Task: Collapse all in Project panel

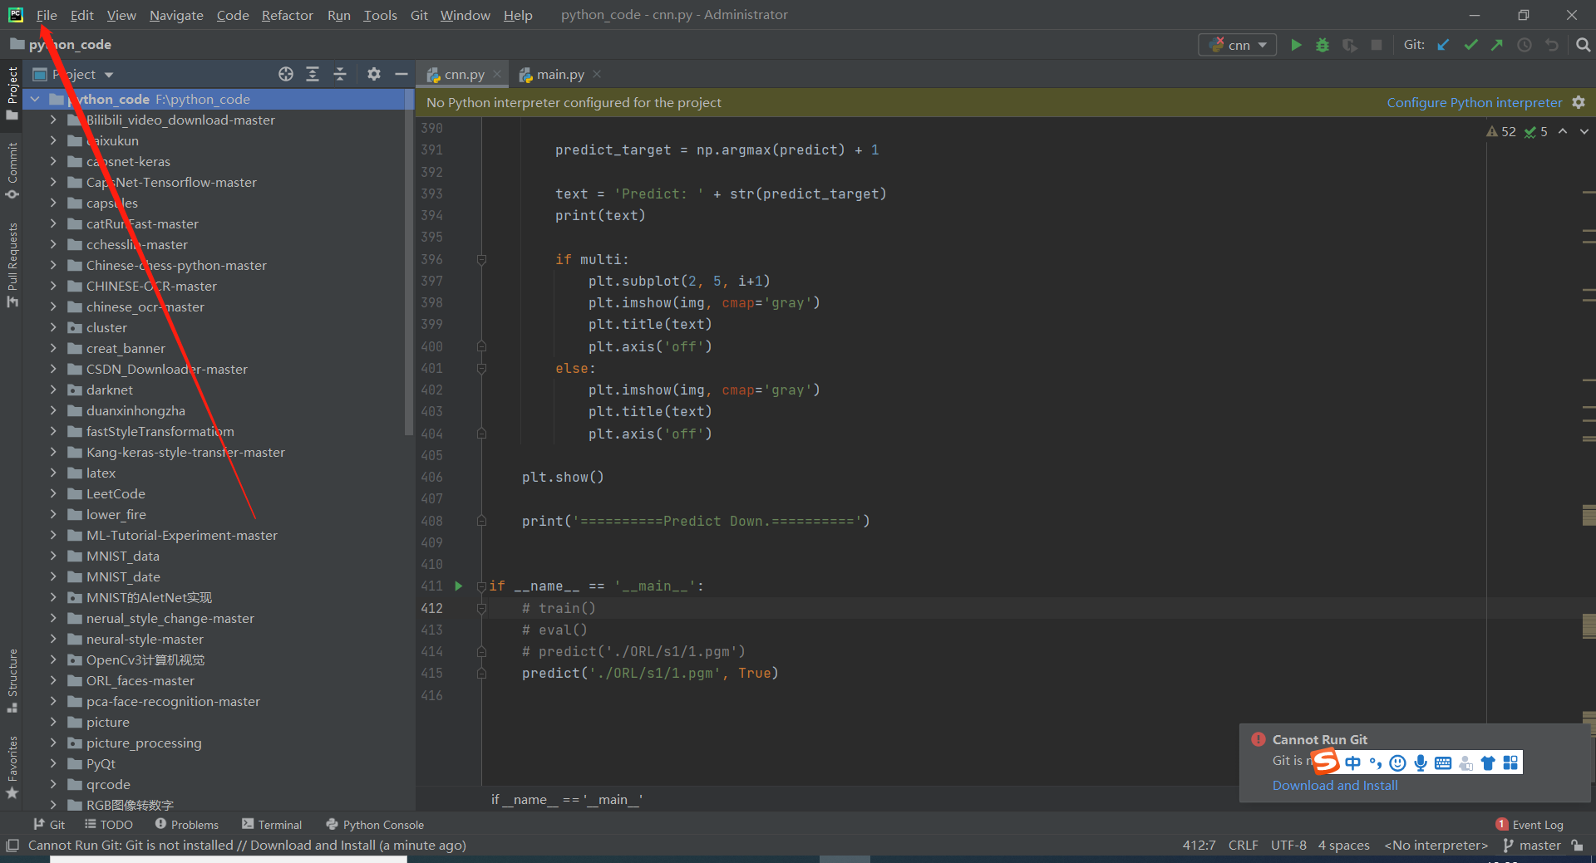Action: click(340, 74)
